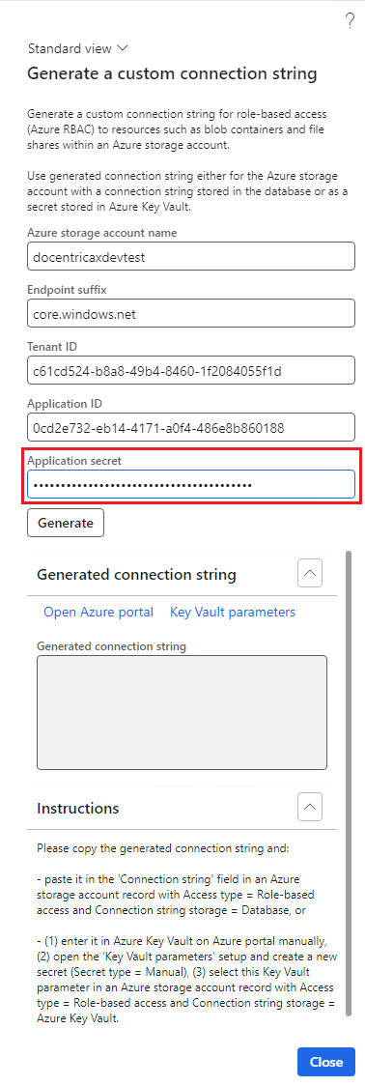
Task: Open the Standard view dropdown
Action: [78, 48]
